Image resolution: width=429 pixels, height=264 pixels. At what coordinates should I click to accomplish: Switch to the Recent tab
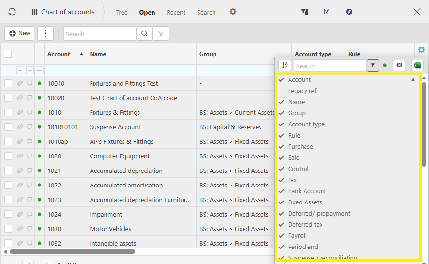coord(176,12)
